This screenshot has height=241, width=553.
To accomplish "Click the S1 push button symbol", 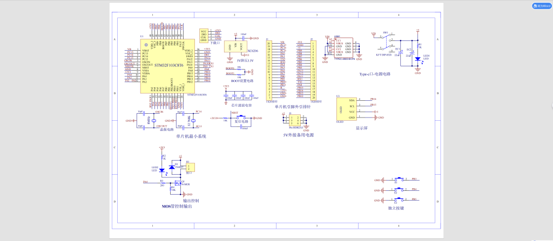I will [399, 179].
